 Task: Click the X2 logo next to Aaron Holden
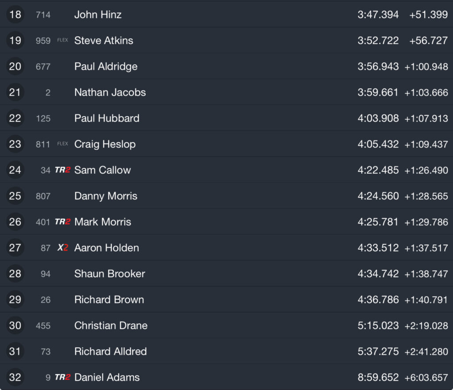pos(63,247)
